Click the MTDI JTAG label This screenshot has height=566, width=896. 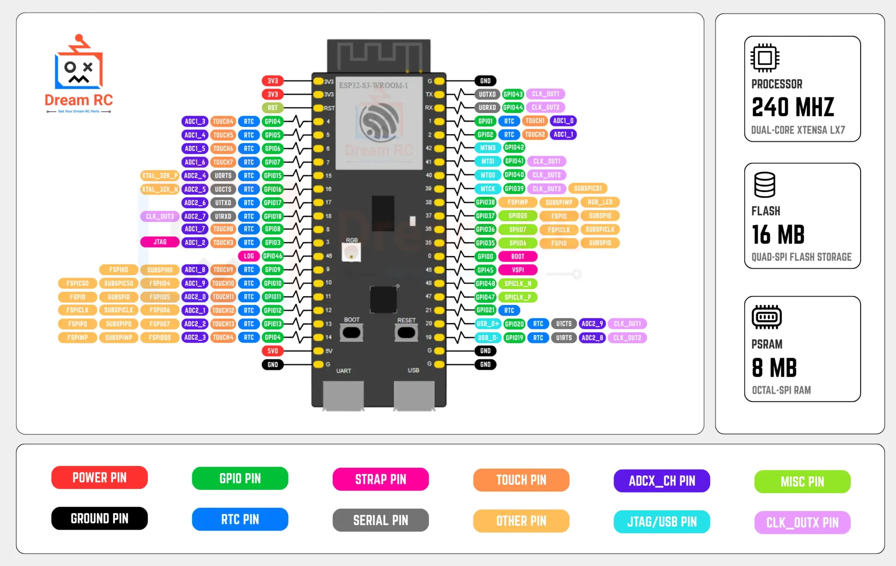[x=488, y=161]
